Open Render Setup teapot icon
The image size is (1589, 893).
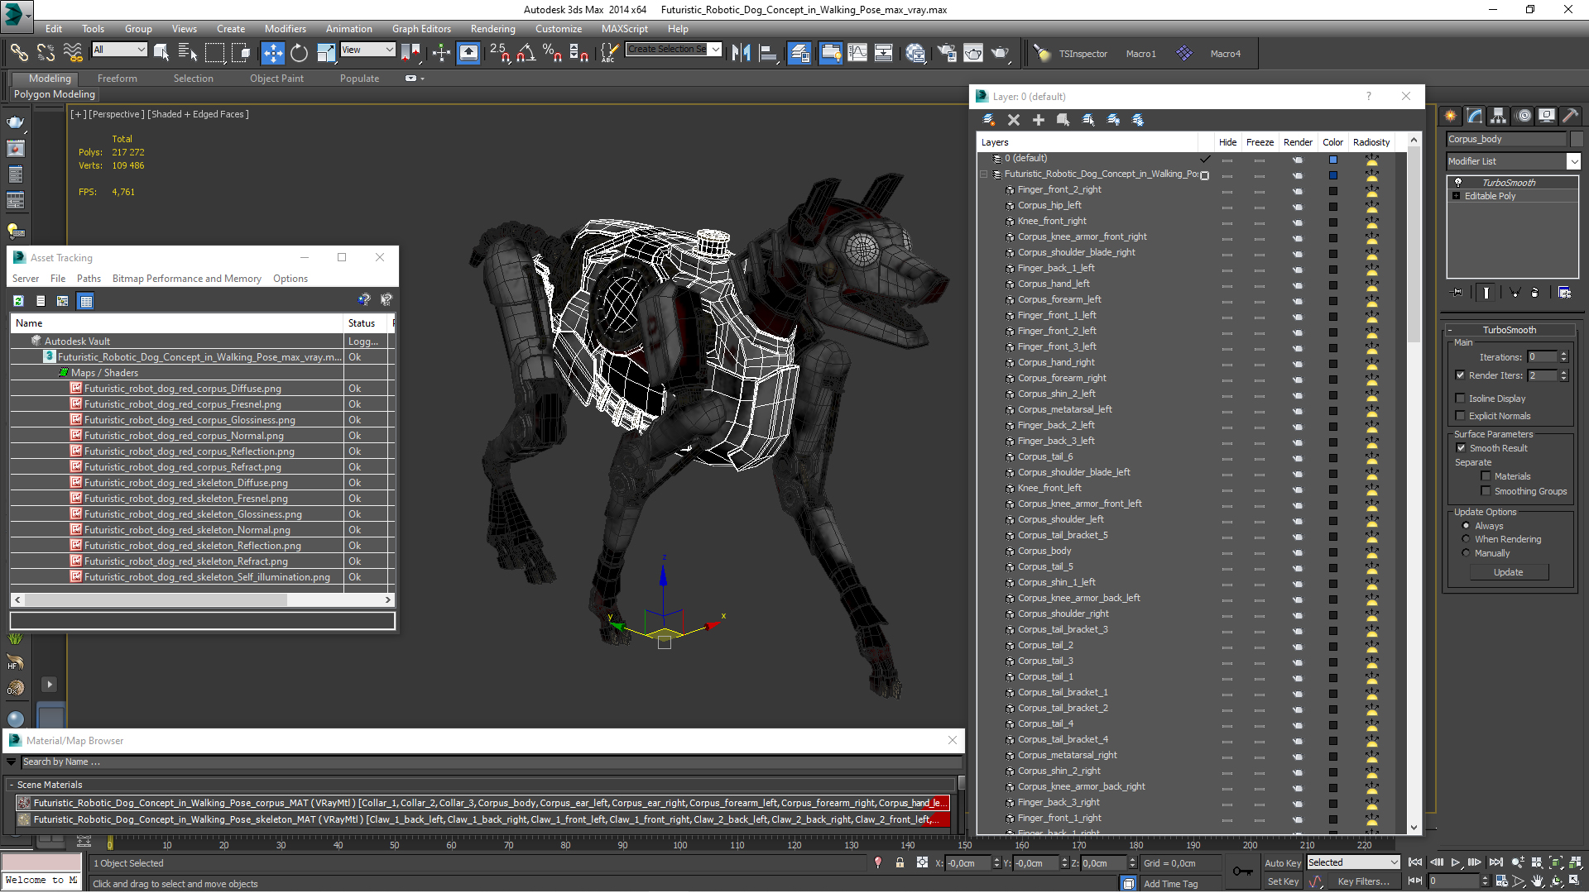946,53
